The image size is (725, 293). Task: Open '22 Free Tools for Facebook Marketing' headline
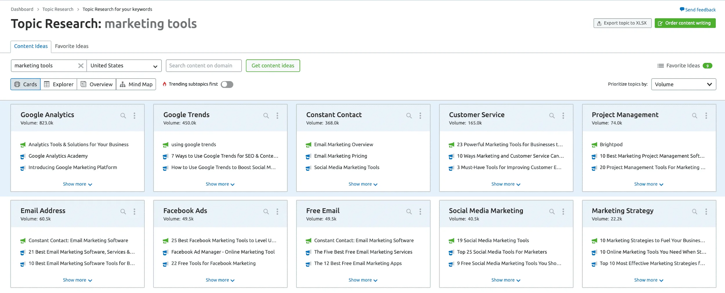coord(213,263)
